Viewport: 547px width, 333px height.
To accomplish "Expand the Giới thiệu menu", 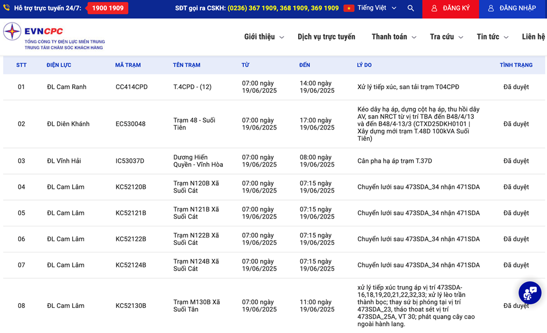I will (264, 37).
